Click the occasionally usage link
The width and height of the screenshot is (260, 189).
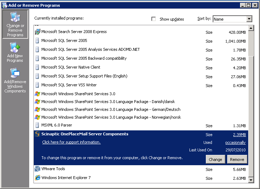point(235,142)
